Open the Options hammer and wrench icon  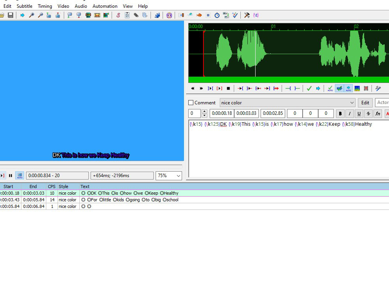pos(247,15)
